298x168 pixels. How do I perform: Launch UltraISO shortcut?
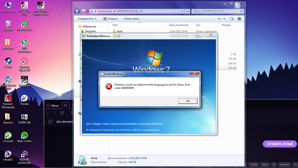click(x=8, y=156)
